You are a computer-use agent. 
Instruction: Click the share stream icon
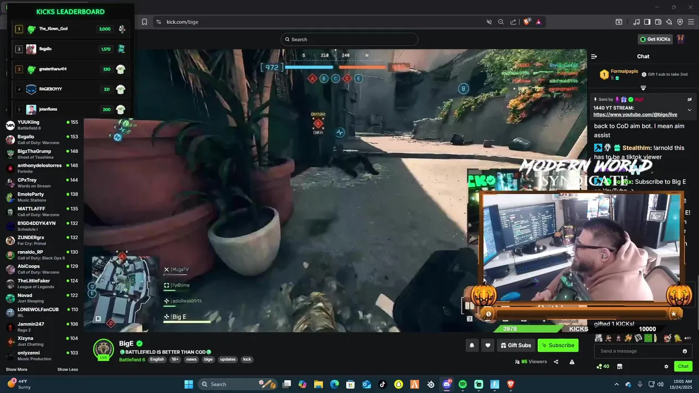tap(556, 362)
